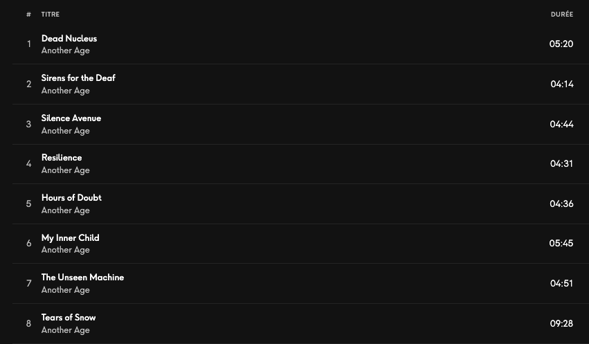Play the track Dead Nucleus
Viewport: 589px width, 344px height.
click(69, 39)
